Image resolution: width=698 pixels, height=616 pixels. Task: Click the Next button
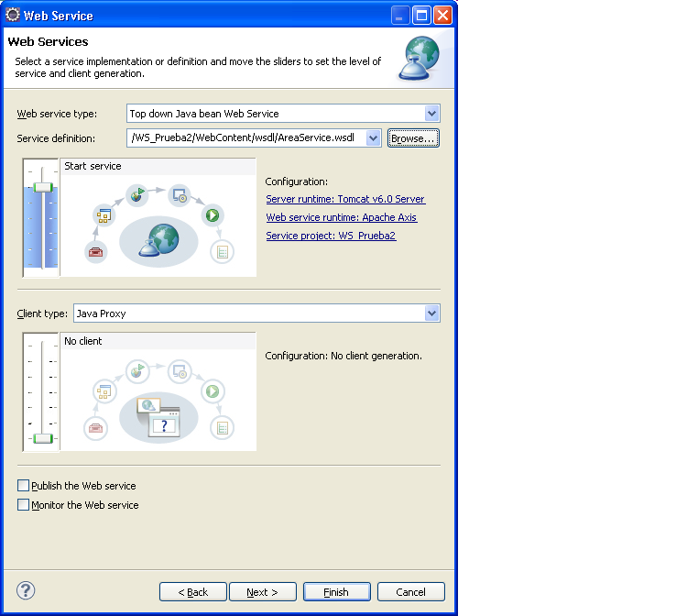[x=263, y=592]
